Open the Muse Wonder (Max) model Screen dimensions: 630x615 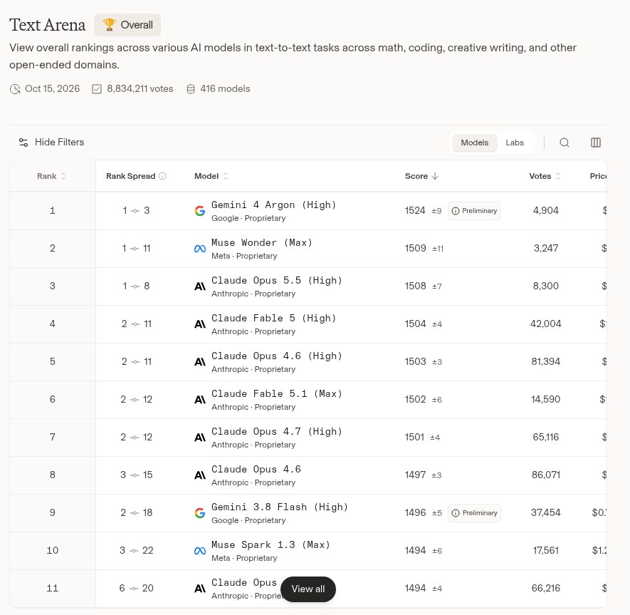[x=262, y=243]
